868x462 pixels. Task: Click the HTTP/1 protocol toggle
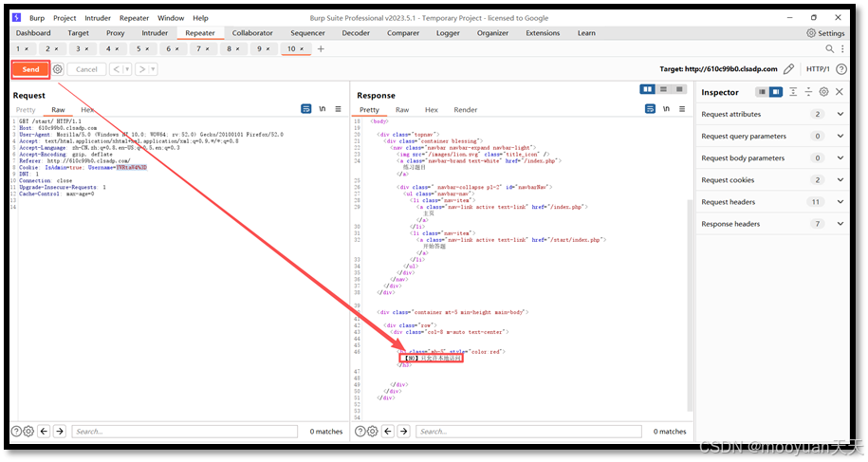tap(818, 69)
